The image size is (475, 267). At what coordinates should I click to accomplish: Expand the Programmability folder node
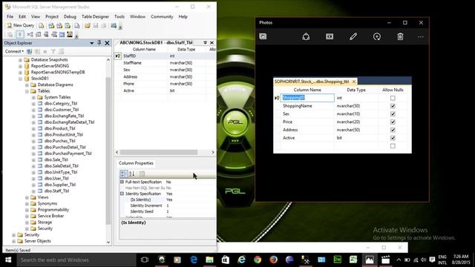(27, 210)
